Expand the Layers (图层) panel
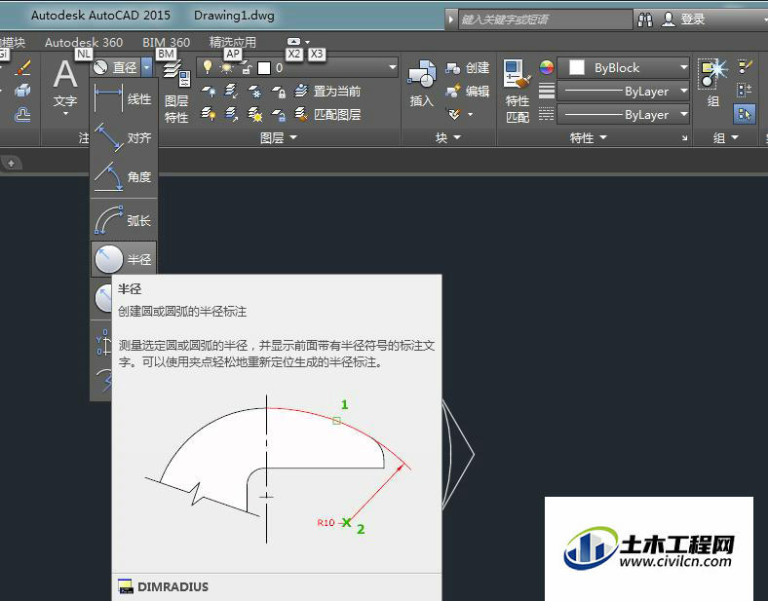The height and width of the screenshot is (601, 768). point(278,138)
